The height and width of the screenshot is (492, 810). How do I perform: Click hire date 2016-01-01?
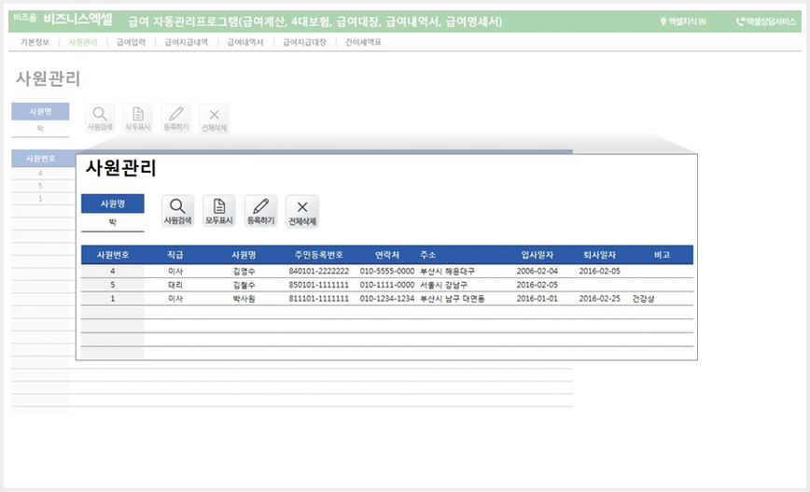click(538, 299)
